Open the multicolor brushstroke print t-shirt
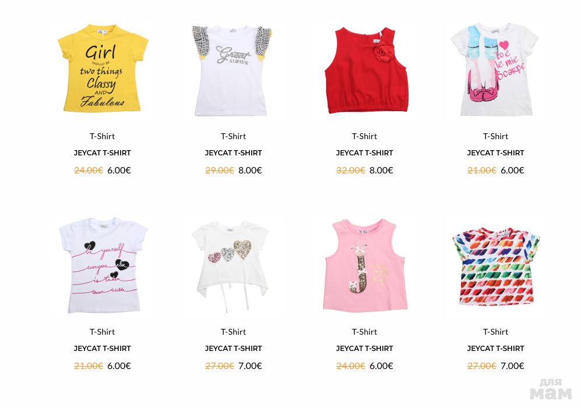Viewport: 581px width, 408px height. click(x=496, y=266)
